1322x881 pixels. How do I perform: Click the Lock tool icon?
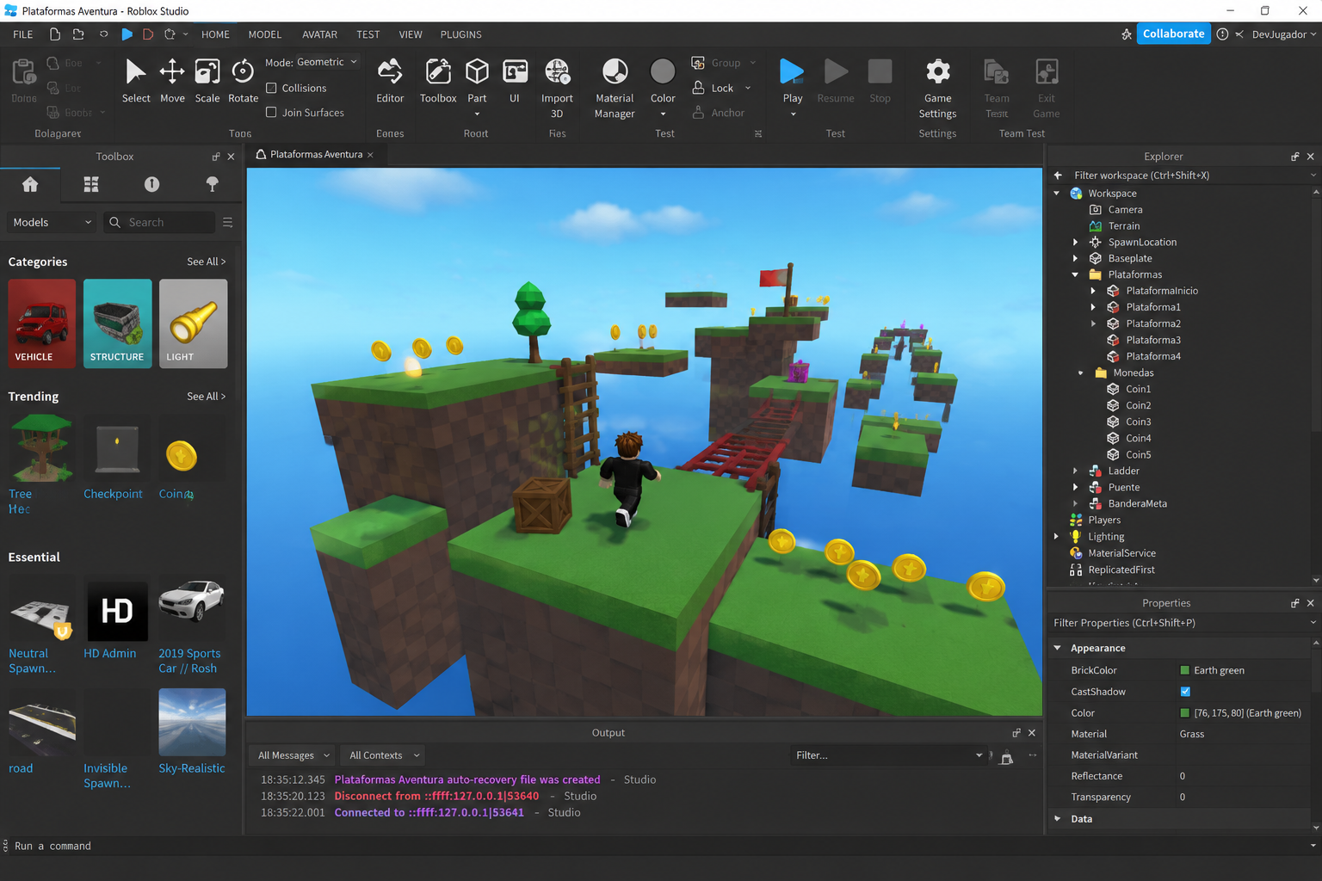pos(699,88)
